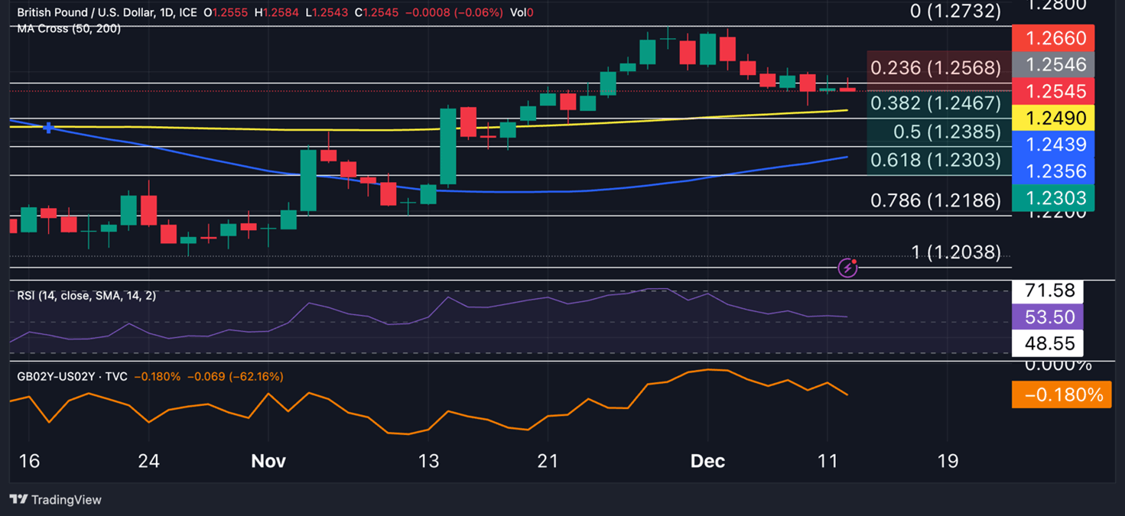The height and width of the screenshot is (516, 1125).
Task: Select the blue 1.2439 price label
Action: [1053, 144]
